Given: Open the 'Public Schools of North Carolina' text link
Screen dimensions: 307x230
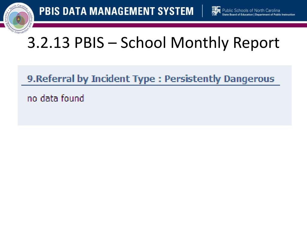Looking at the screenshot, I should (251, 10).
